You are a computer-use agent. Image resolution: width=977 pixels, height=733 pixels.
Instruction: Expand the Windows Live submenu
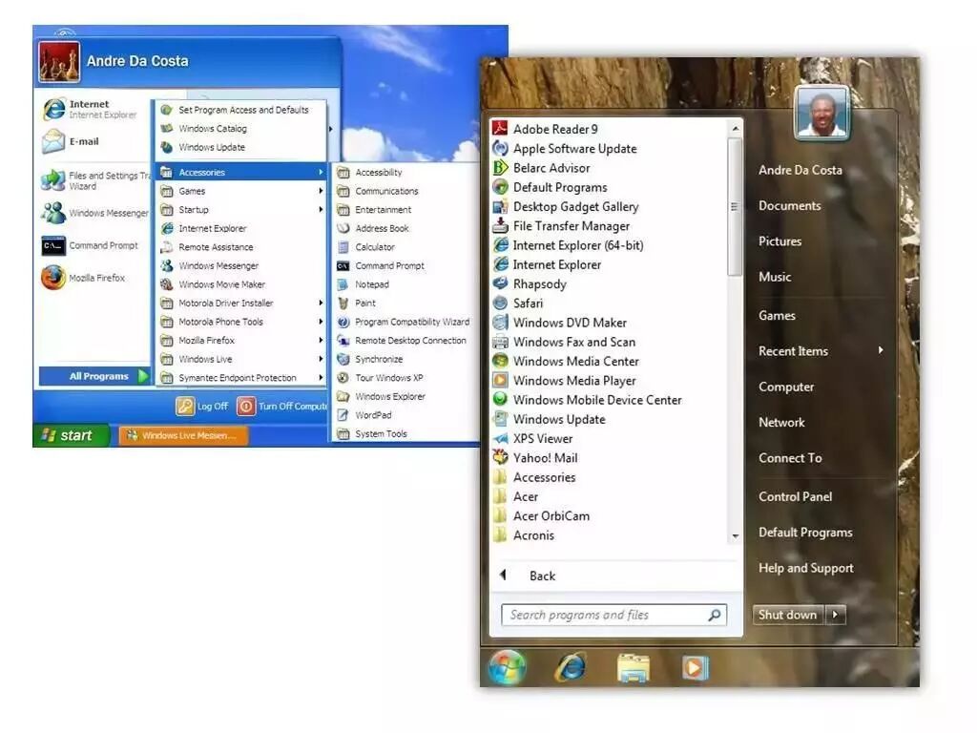[321, 359]
